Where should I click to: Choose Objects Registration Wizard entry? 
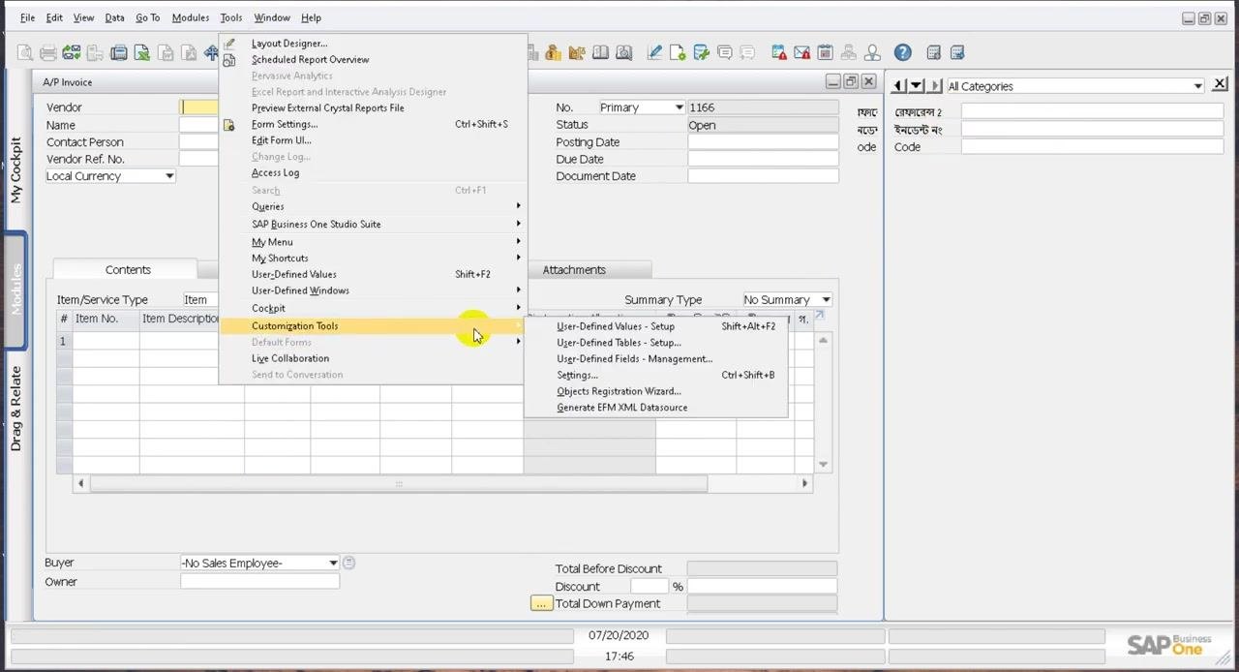click(x=619, y=391)
